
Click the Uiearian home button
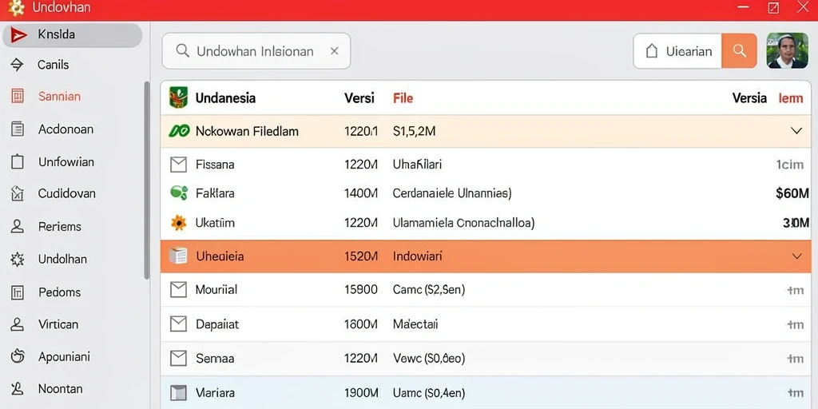tap(677, 50)
